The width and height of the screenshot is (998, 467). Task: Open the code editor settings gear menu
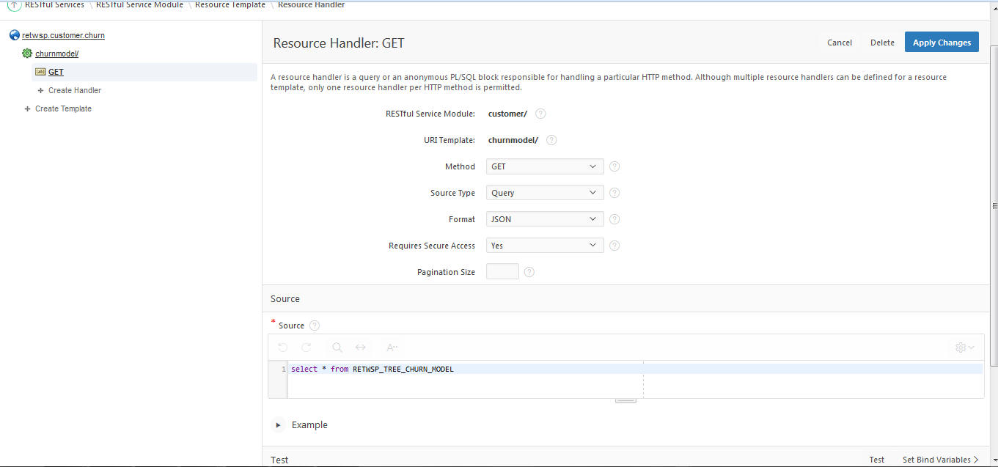[x=964, y=348]
